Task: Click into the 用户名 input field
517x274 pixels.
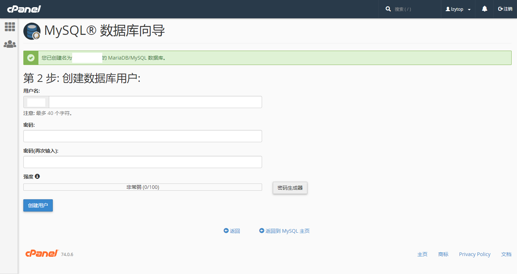Action: tap(155, 102)
